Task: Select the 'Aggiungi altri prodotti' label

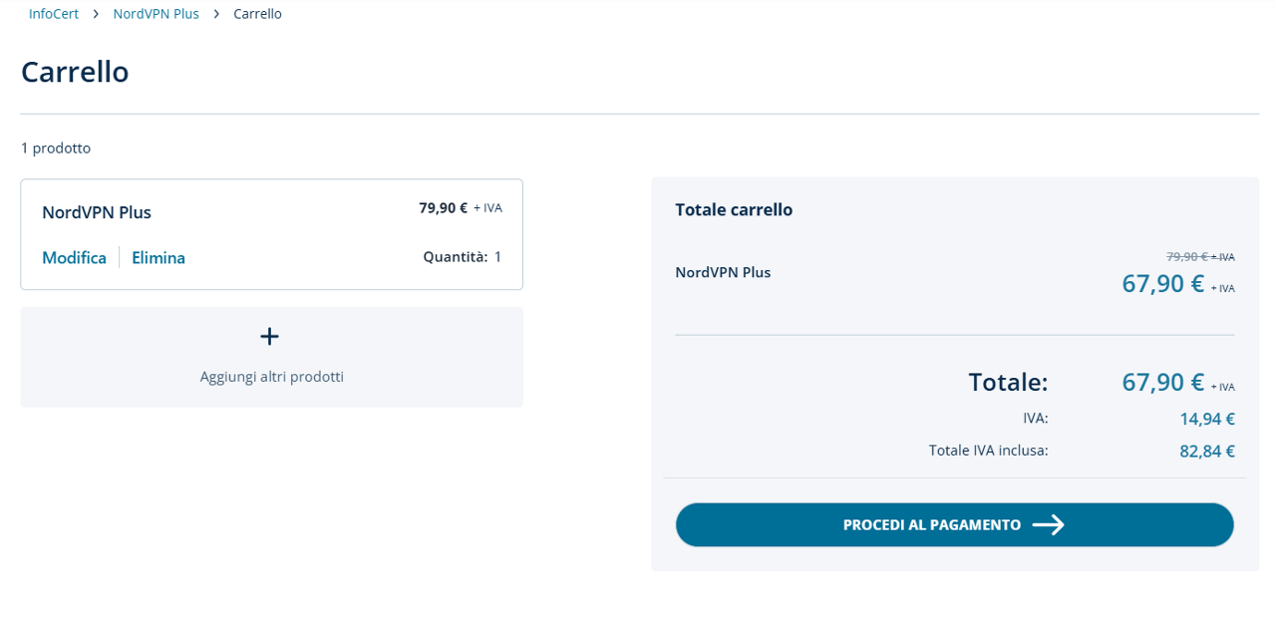Action: 271,377
